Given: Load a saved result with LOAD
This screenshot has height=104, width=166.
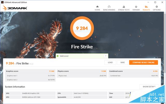Looking at the screenshot, I should 110,62.
